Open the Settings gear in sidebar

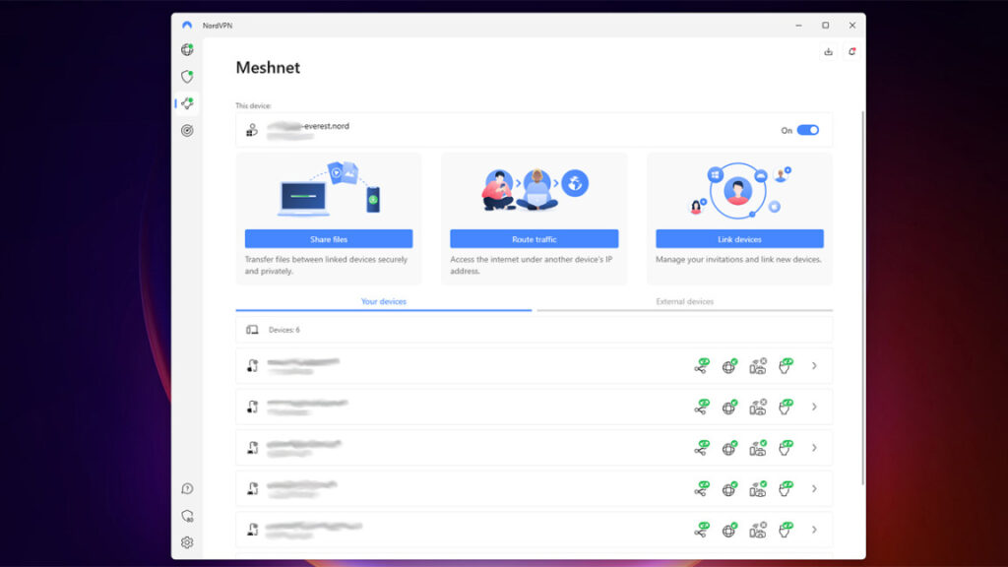[187, 542]
